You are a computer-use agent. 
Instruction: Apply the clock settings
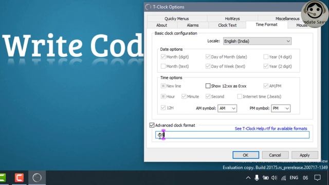tap(305, 155)
